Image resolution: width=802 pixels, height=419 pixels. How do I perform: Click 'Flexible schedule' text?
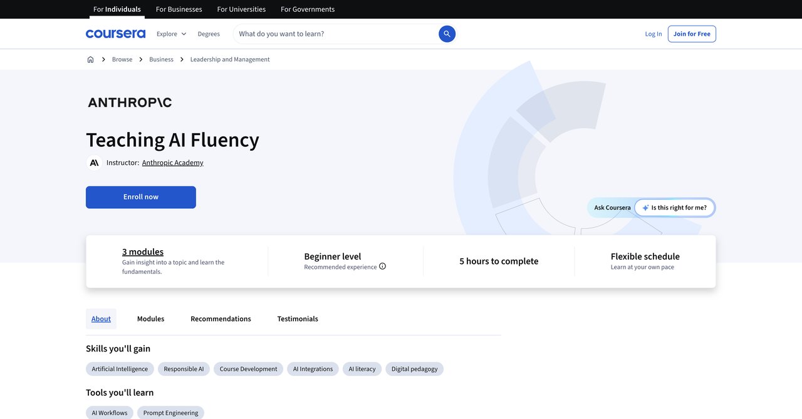point(645,256)
